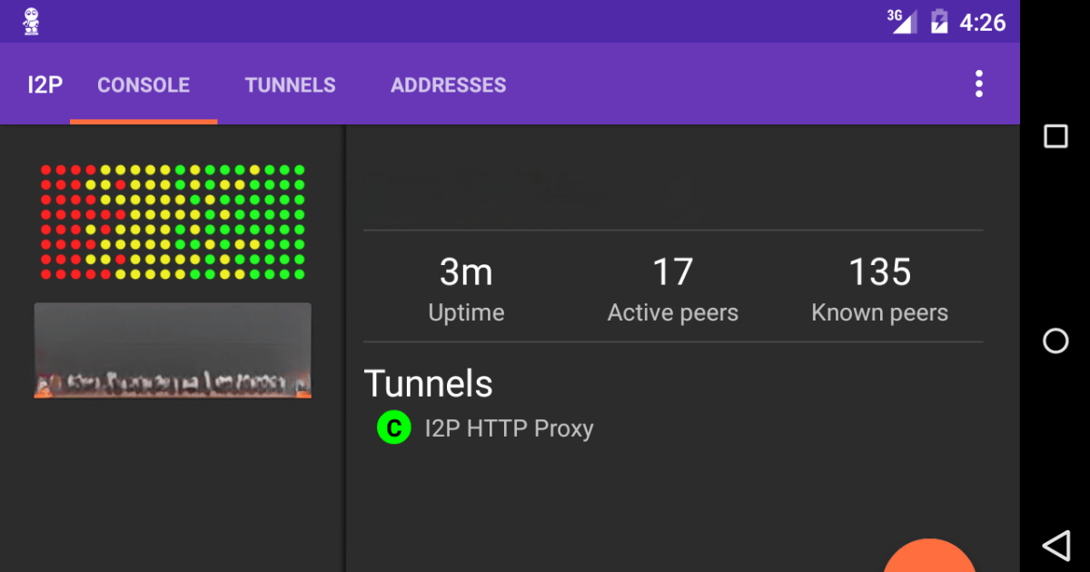Tap the red, yellow, green dot grid
1090x572 pixels.
point(173,222)
